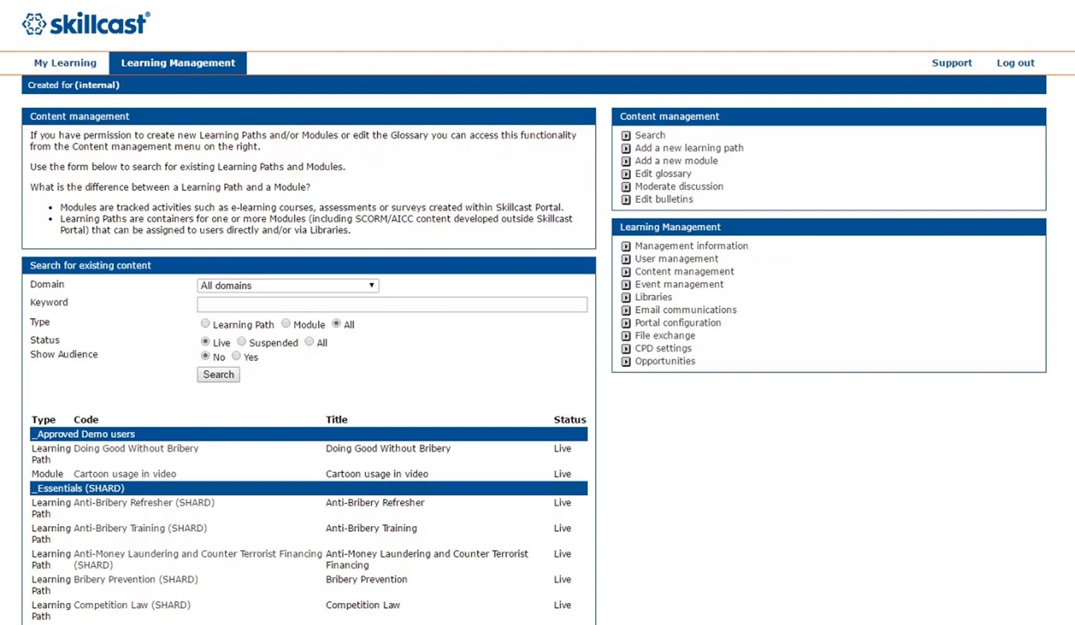This screenshot has width=1075, height=625.
Task: Click the arrow icon beside Add a new module
Action: click(626, 161)
